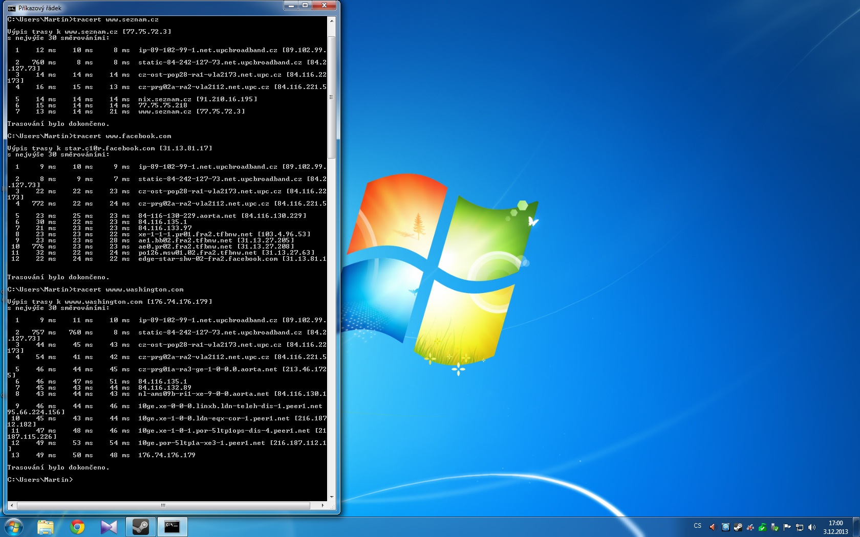The width and height of the screenshot is (860, 537).
Task: Click the Show Desktop button at taskbar end
Action: click(856, 527)
